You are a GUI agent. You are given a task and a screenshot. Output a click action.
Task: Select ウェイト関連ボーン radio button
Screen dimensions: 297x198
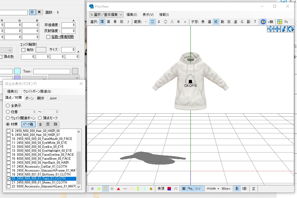tap(8, 118)
